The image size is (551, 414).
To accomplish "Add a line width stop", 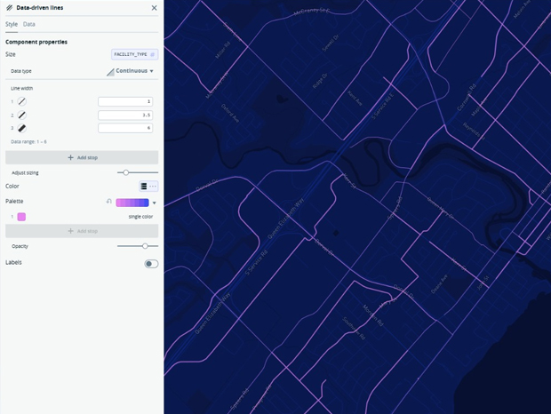I will pos(82,157).
